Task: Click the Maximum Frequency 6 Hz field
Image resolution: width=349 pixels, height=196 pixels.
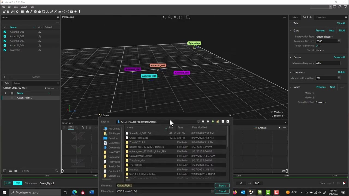Action: 328,63
